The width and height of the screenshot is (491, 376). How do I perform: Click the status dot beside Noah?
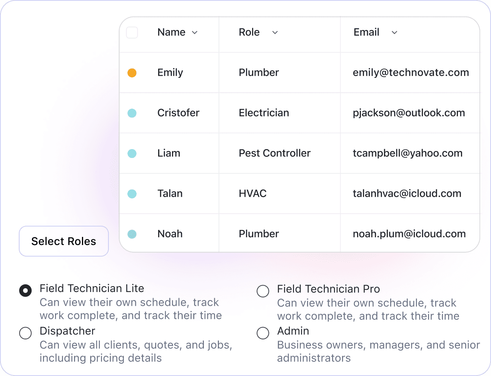tap(132, 234)
